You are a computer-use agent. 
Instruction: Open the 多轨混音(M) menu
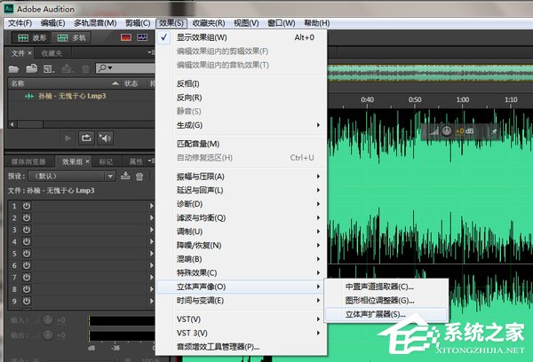pyautogui.click(x=95, y=23)
